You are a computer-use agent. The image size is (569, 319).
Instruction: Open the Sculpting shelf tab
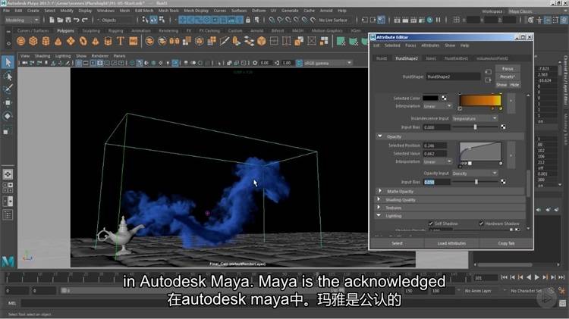click(x=91, y=31)
